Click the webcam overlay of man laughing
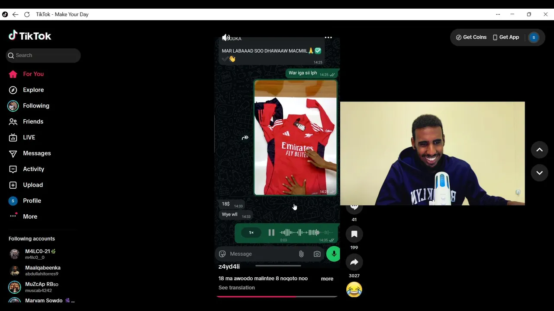The height and width of the screenshot is (311, 554). 432,153
